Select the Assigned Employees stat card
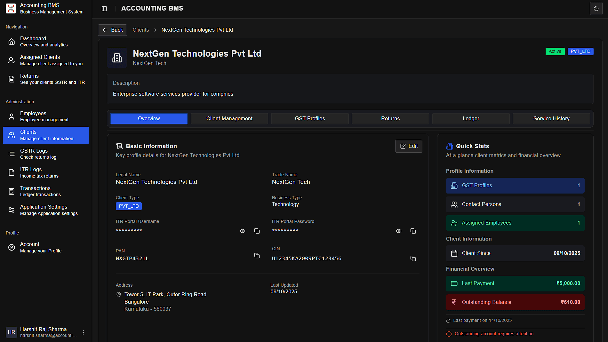The image size is (608, 342). (515, 223)
